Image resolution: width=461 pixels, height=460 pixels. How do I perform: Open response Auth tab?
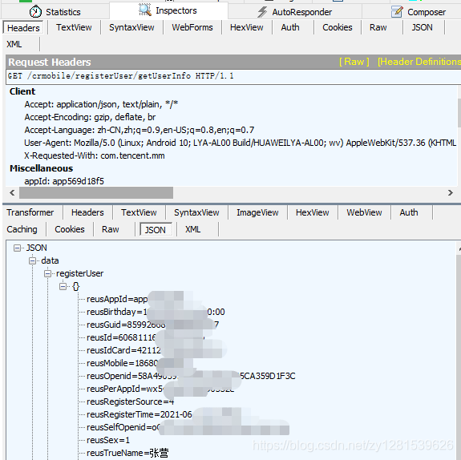[x=409, y=212]
